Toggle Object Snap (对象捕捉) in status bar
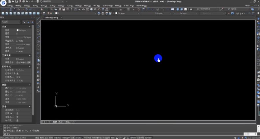The height and width of the screenshot is (139, 260). [x=57, y=138]
